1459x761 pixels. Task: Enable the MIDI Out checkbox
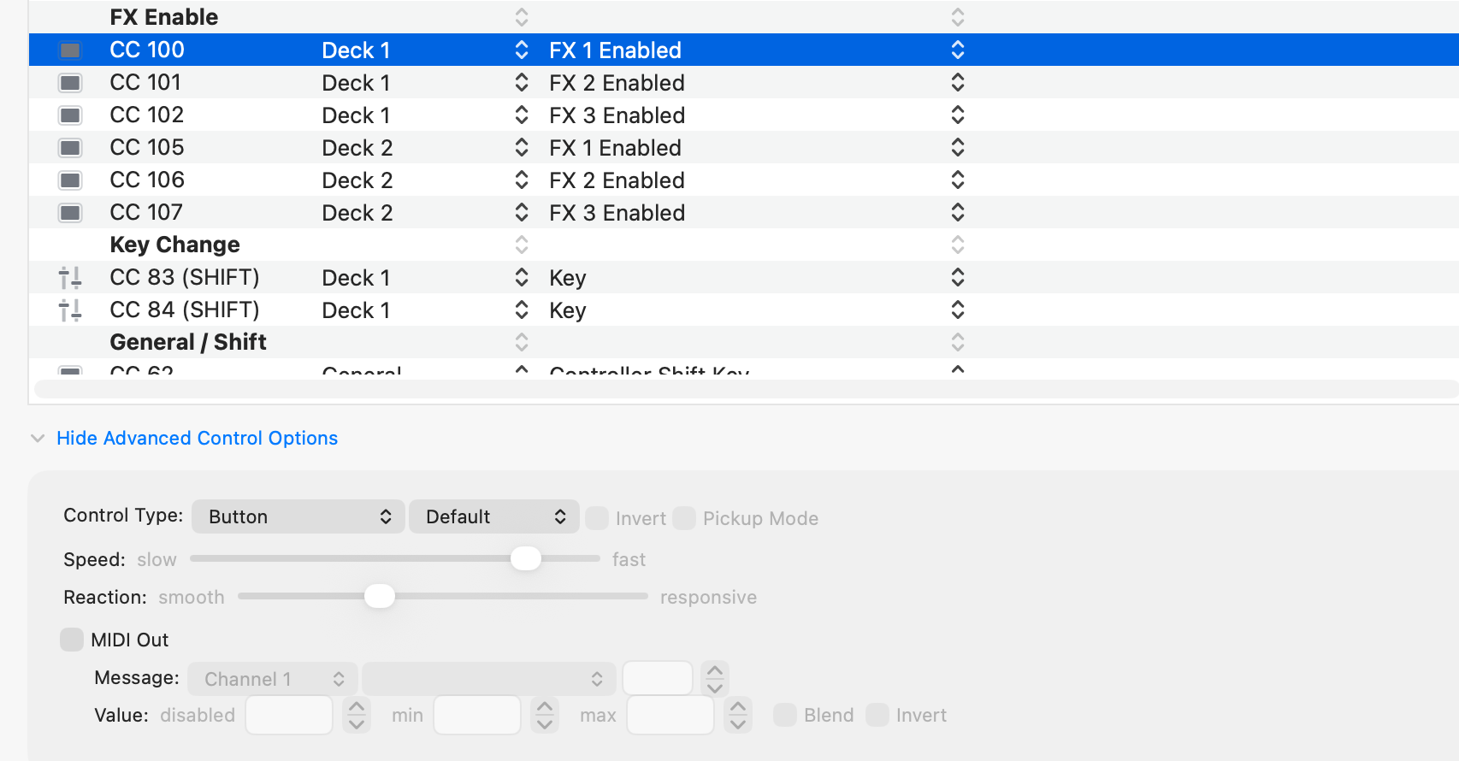point(72,640)
